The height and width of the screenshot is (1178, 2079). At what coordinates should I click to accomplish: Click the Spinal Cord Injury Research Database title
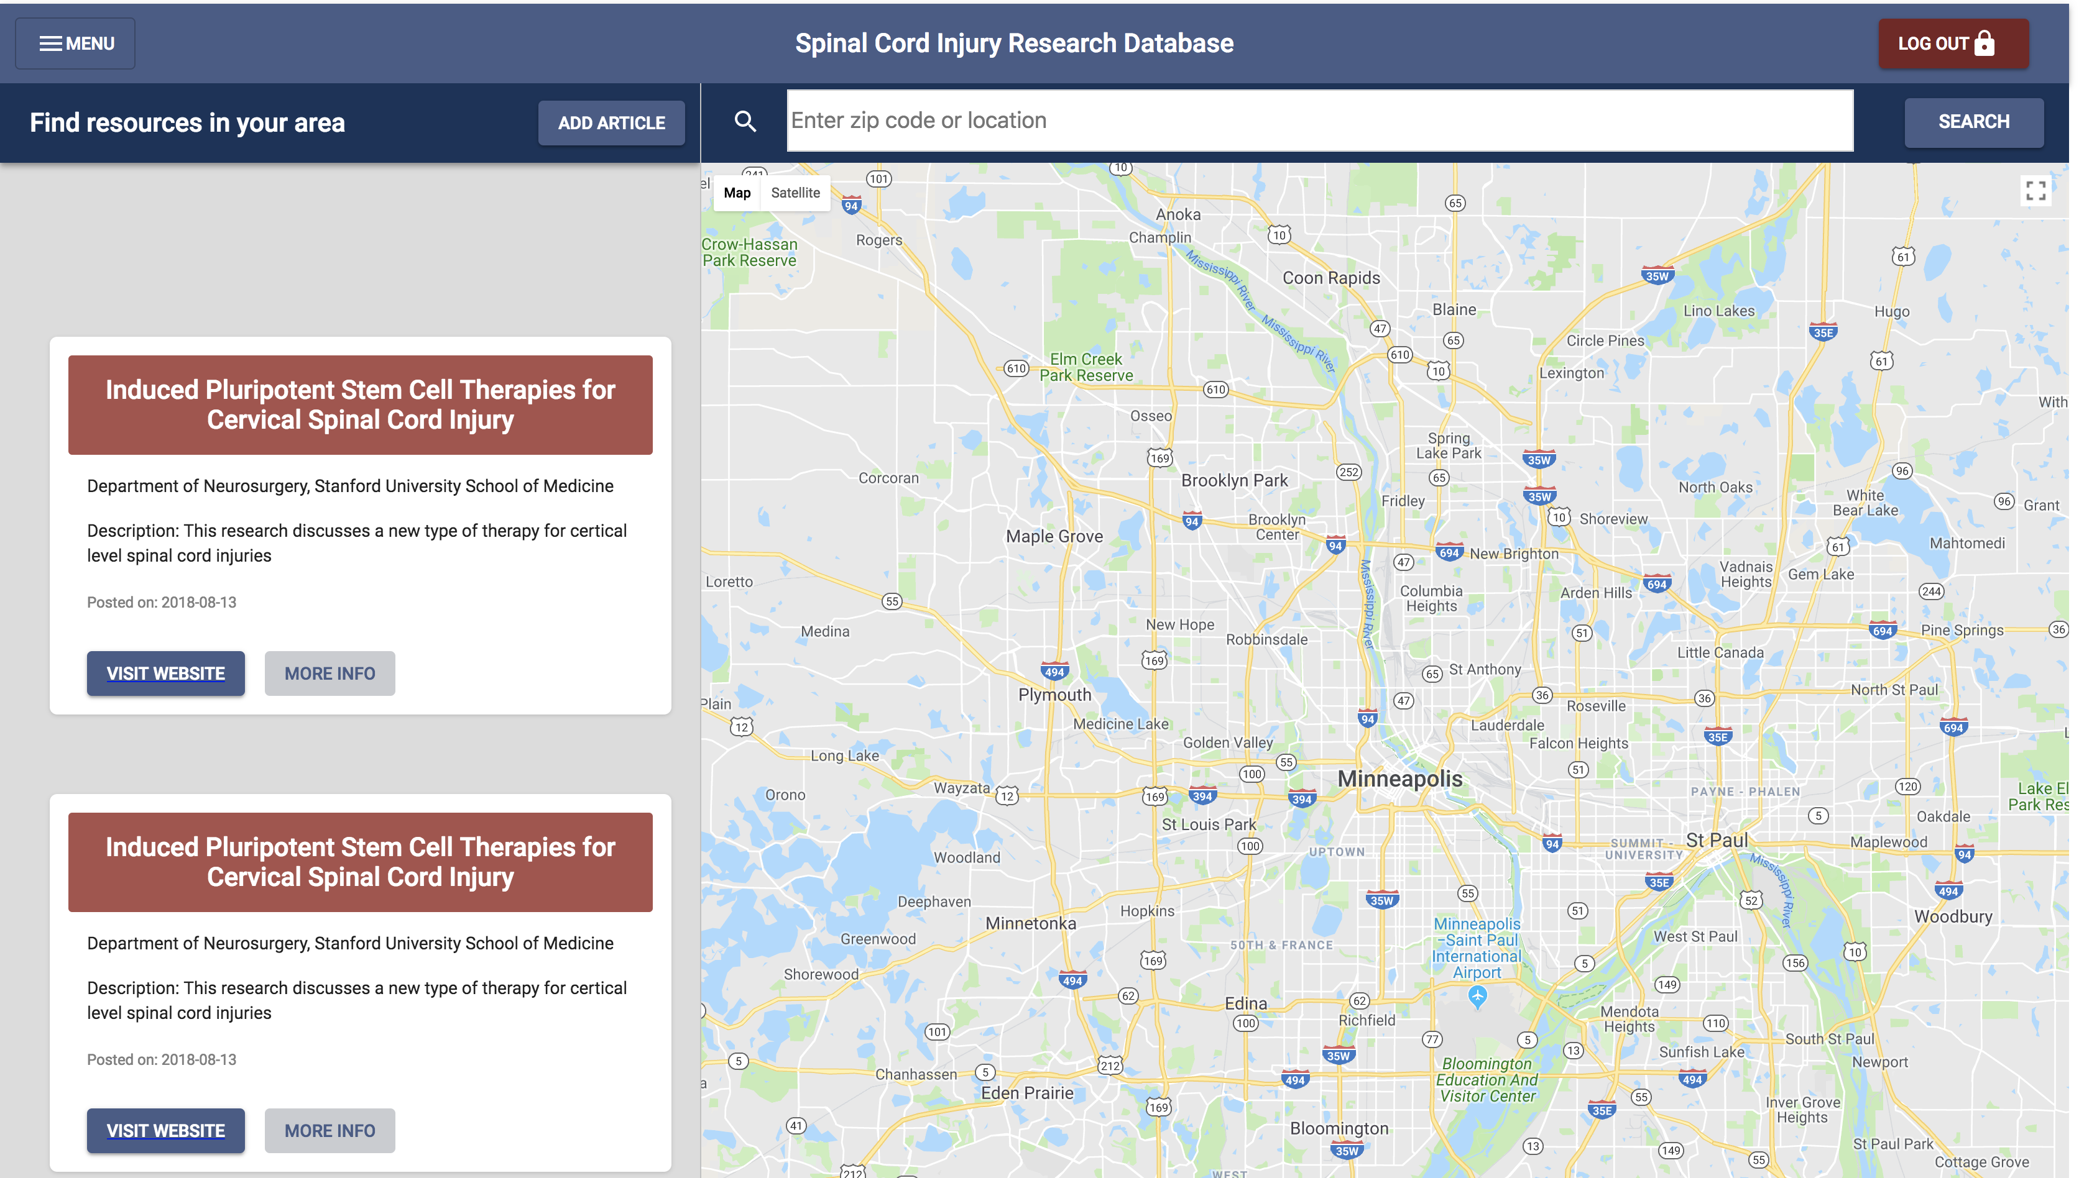(x=1013, y=43)
